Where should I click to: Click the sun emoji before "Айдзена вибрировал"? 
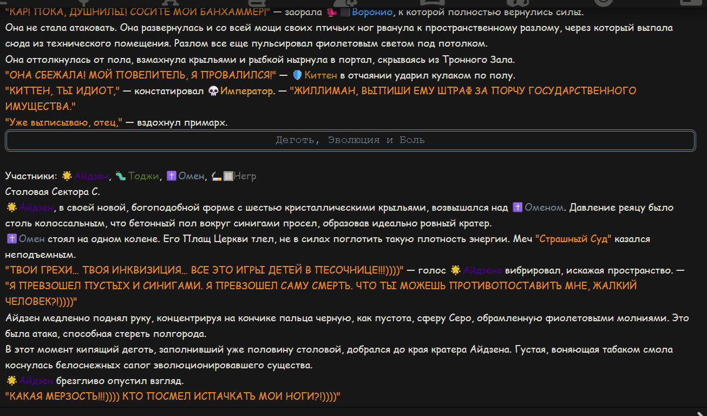(456, 270)
